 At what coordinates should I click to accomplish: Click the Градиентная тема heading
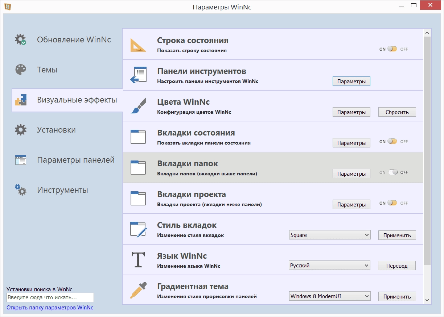[x=193, y=286]
